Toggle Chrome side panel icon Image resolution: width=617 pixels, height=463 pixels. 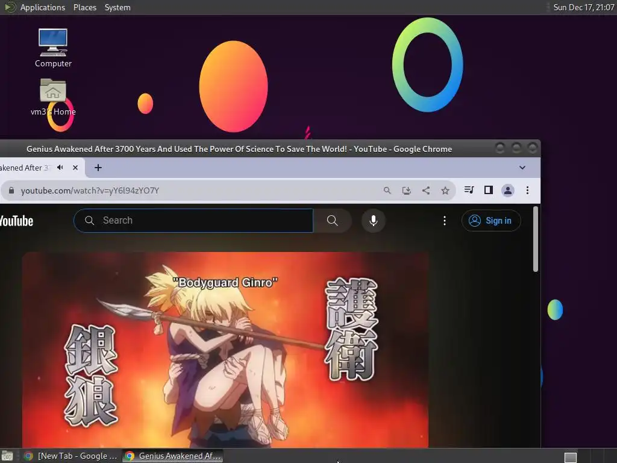click(x=488, y=190)
